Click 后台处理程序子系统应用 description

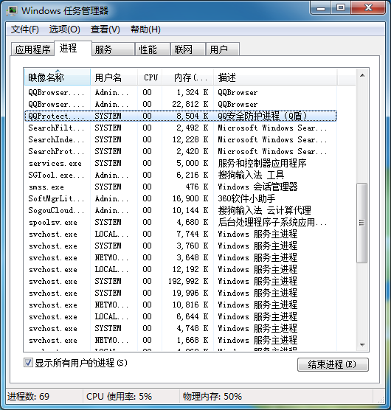point(272,222)
